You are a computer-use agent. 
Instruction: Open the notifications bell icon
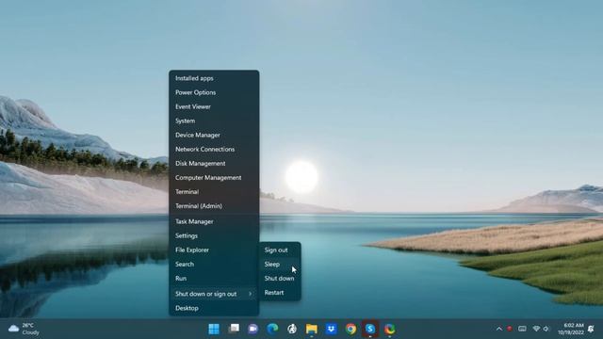pyautogui.click(x=591, y=329)
